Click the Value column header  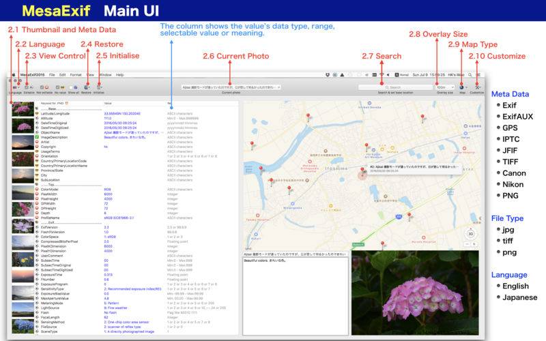[x=108, y=104]
